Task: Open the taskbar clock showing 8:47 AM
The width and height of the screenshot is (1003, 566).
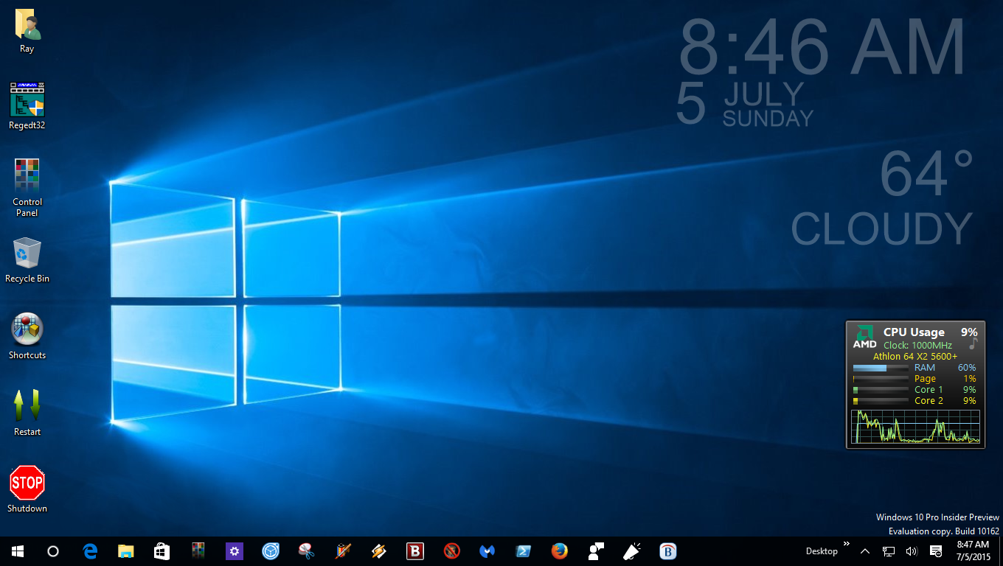Action: [972, 551]
